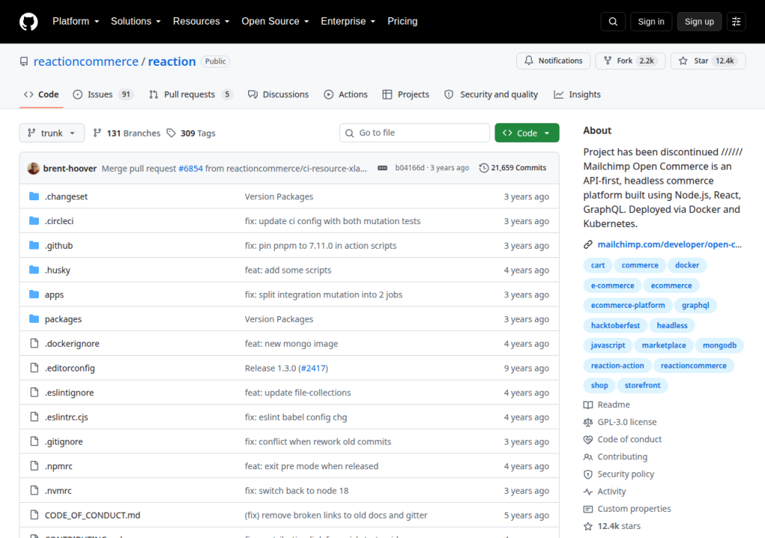Image resolution: width=765 pixels, height=538 pixels.
Task: Open the Contributing link
Action: [616, 457]
